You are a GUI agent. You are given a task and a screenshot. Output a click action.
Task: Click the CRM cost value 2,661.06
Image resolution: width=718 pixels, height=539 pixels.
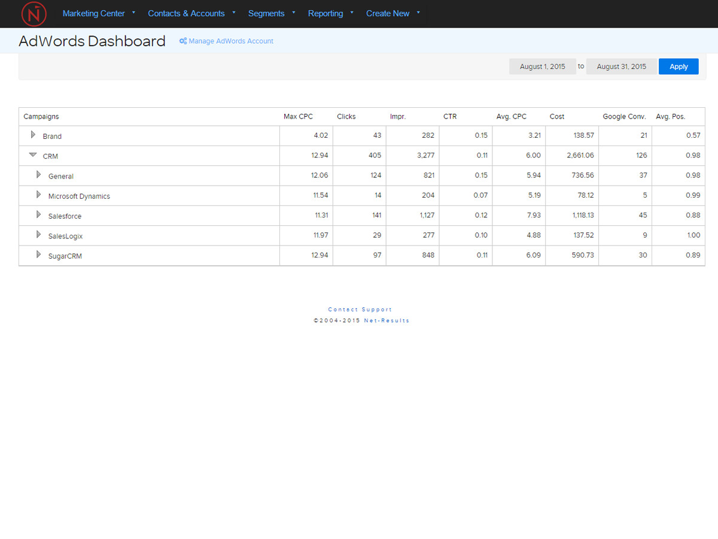pyautogui.click(x=579, y=155)
